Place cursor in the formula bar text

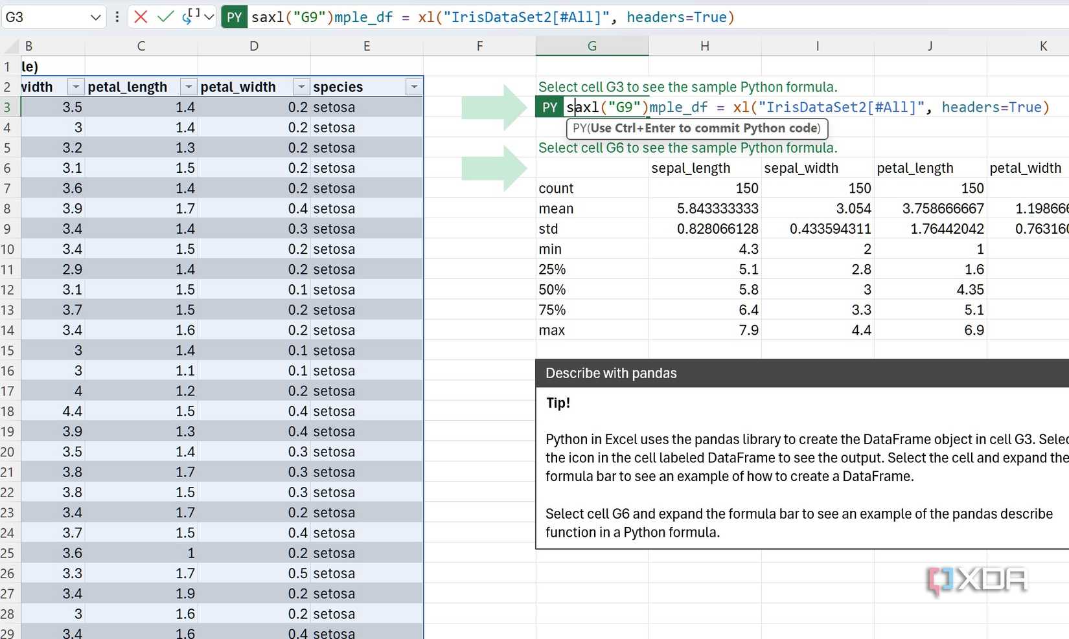pyautogui.click(x=454, y=17)
